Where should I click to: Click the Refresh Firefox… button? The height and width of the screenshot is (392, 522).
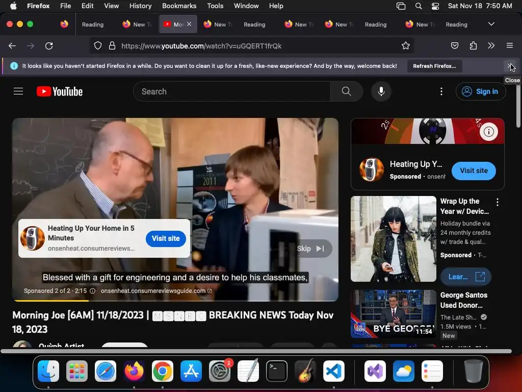pyautogui.click(x=434, y=66)
